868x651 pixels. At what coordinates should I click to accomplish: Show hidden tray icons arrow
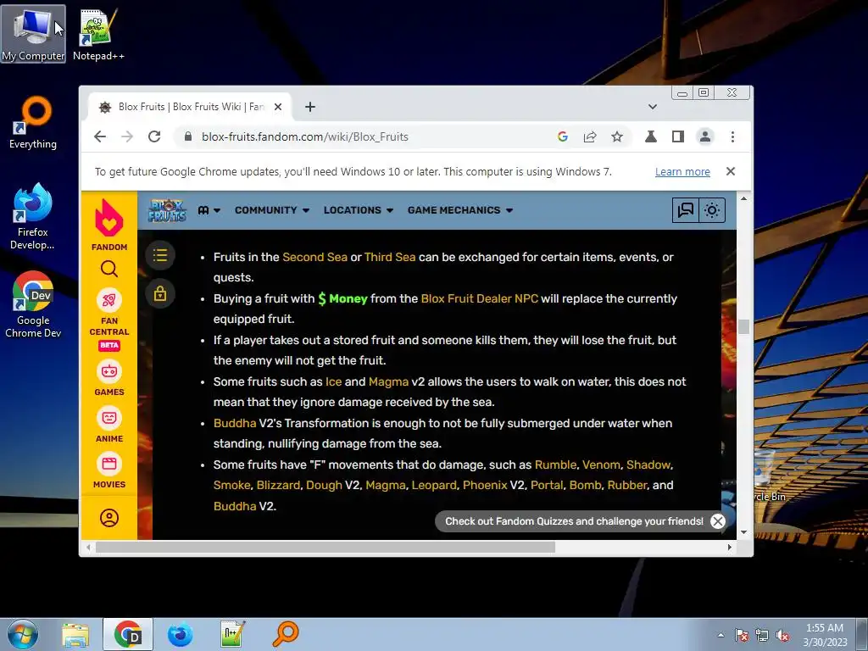click(x=721, y=636)
